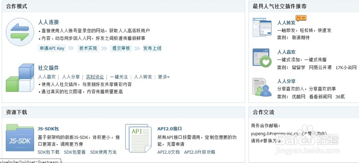
Task: Click the 人人转发 plugin icon
Action: point(262,27)
